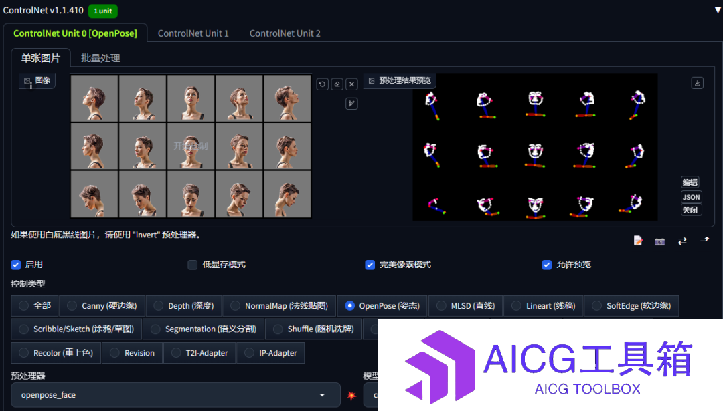Click the 关闭 button on the preview

tap(690, 210)
